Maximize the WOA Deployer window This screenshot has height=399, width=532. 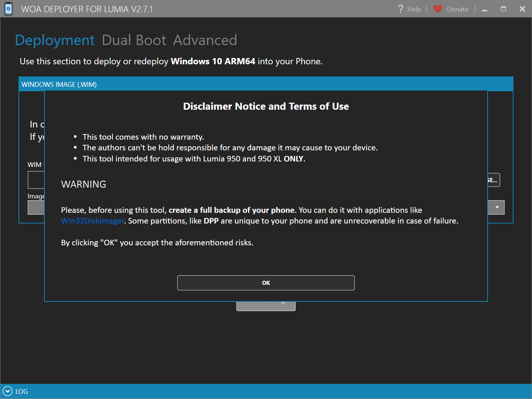(x=503, y=9)
